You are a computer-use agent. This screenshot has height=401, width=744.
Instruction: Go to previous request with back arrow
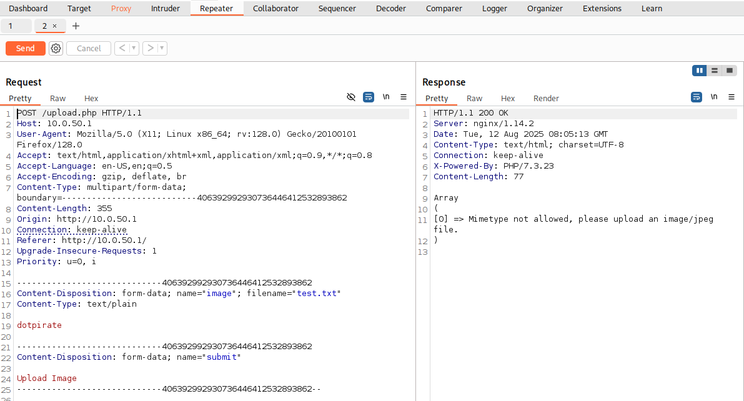point(122,49)
